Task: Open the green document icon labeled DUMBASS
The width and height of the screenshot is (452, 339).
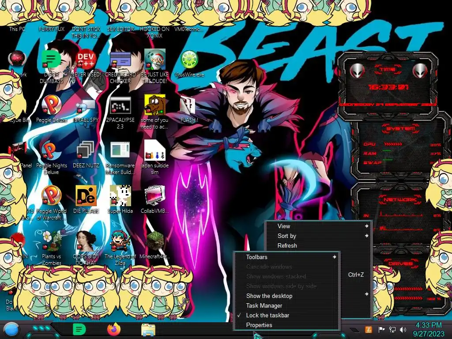Action: (51, 59)
